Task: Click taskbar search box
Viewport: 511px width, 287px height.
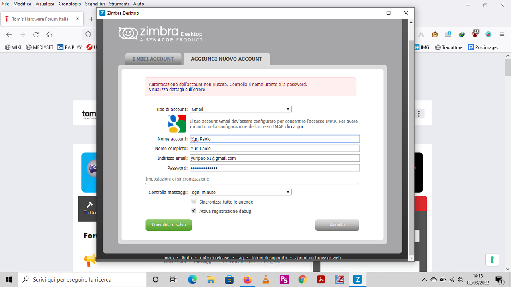Action: tap(83, 279)
